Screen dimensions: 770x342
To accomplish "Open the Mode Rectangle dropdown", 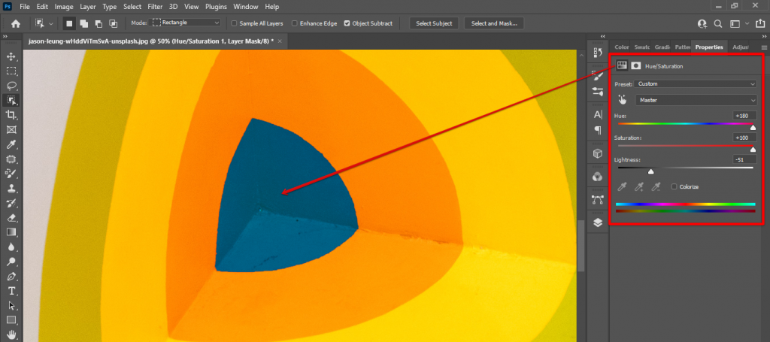I will coord(186,23).
